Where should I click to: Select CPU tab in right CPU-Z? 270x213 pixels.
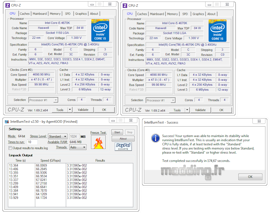tap(130, 14)
